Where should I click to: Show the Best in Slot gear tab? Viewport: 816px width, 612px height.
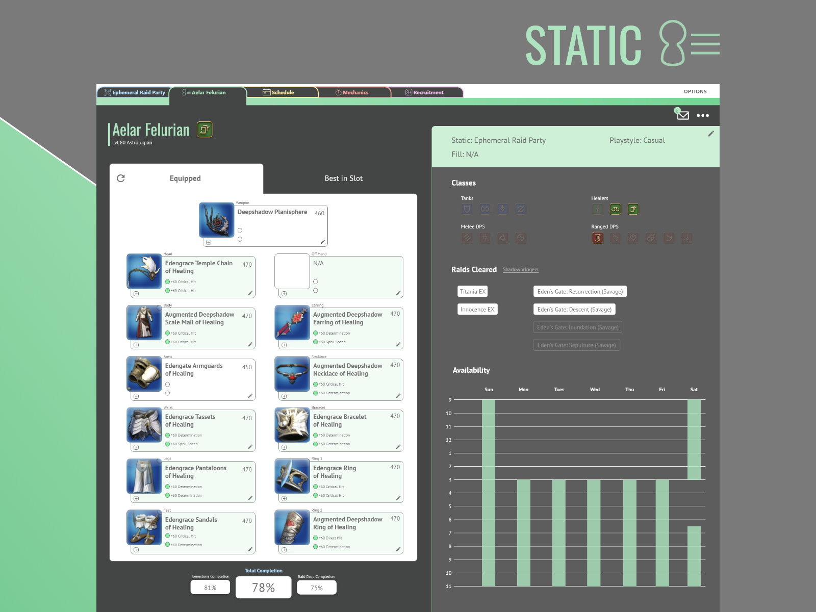click(344, 178)
